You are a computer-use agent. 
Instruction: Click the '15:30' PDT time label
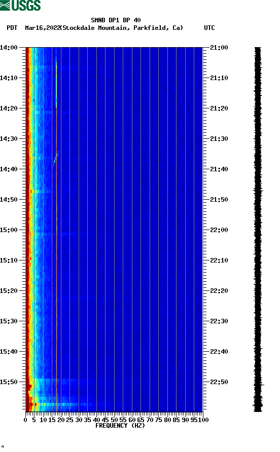pos(9,321)
